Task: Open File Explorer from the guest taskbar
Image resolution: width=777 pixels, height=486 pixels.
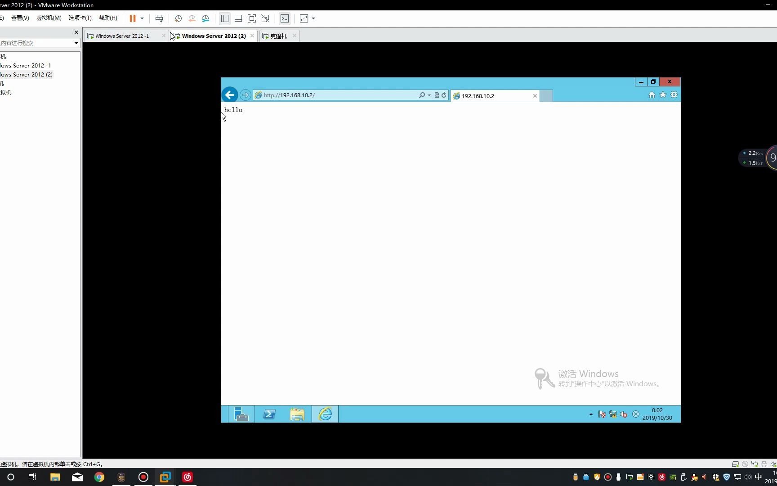Action: point(297,414)
